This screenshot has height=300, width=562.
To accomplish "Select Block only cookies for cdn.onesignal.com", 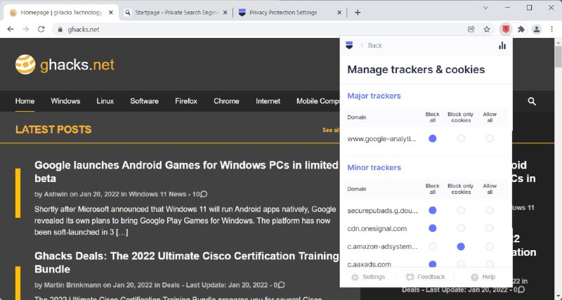I will [461, 228].
